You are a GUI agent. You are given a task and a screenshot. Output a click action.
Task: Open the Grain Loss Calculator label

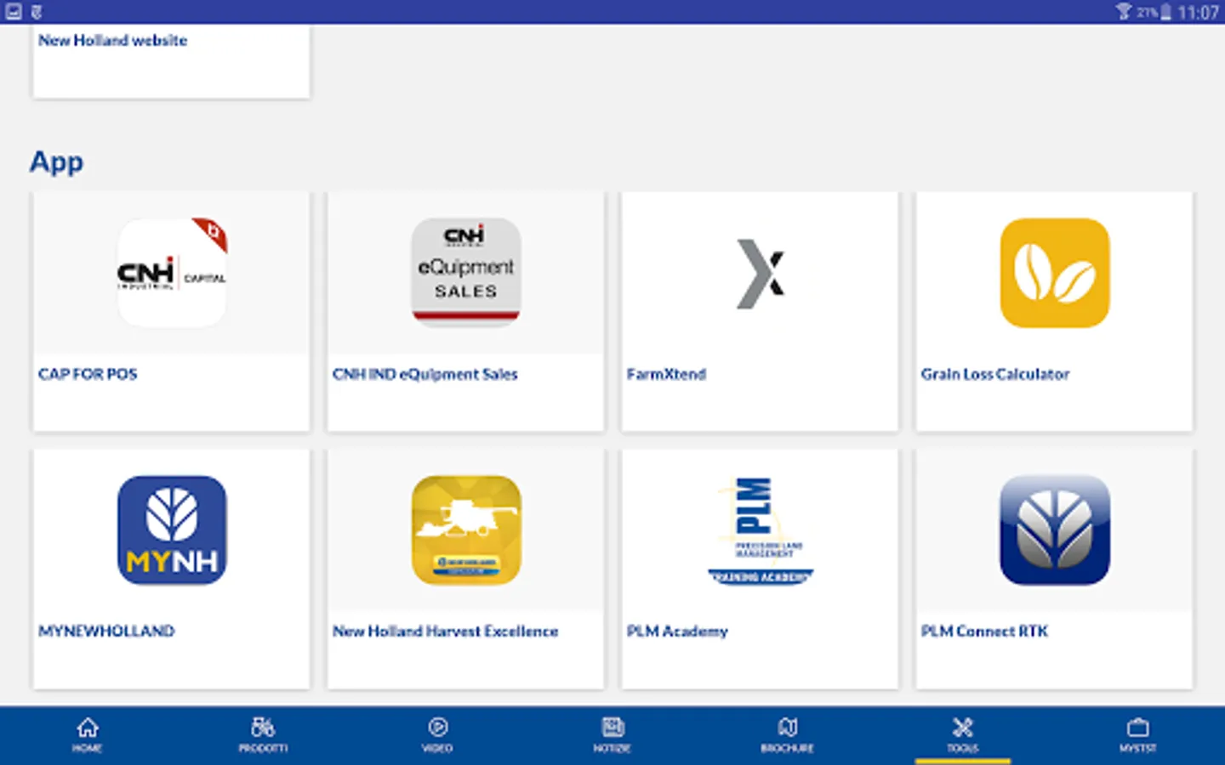pos(995,374)
